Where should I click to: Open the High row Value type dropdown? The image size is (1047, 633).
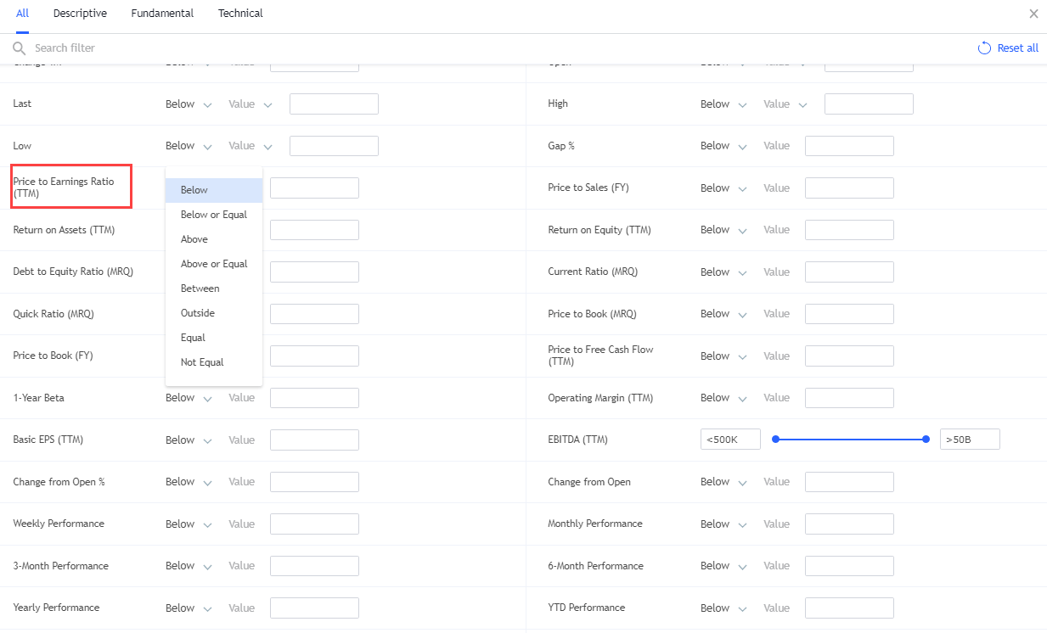[x=785, y=104]
